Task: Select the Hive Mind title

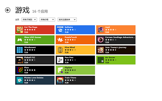Action: (70, 47)
